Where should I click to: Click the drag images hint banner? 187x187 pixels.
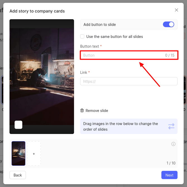123,126
